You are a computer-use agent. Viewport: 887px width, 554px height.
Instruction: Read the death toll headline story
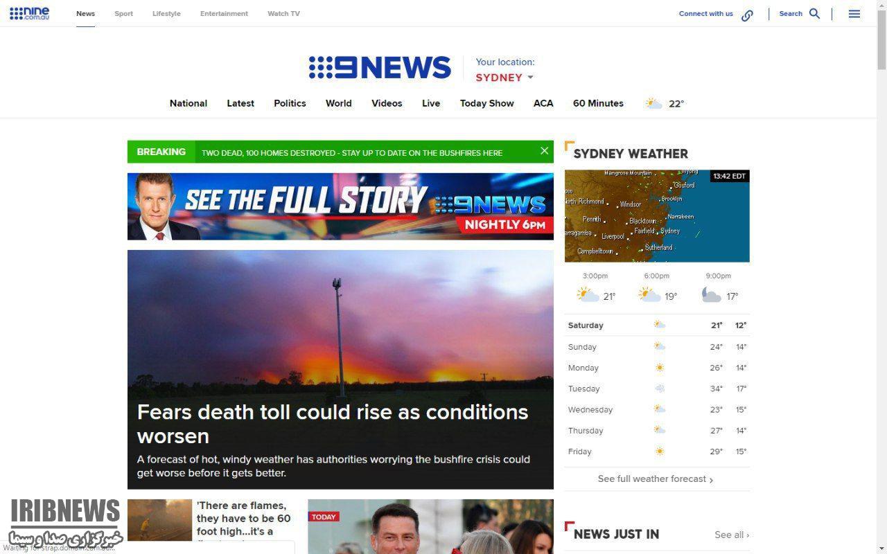(x=332, y=423)
